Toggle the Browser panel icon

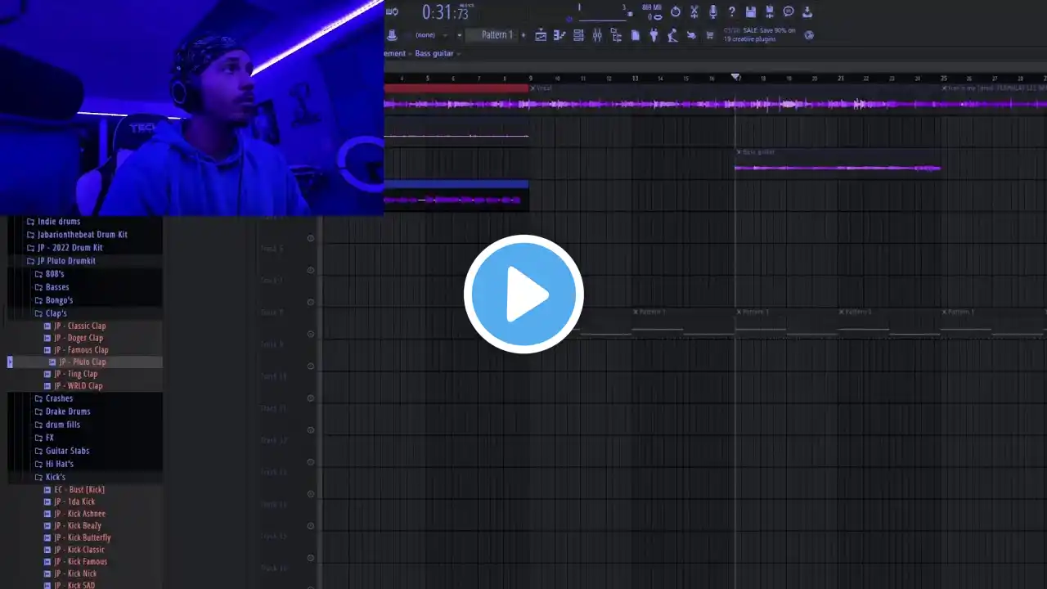616,35
